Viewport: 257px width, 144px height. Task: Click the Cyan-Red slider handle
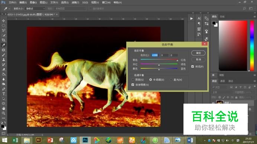pos(177,60)
